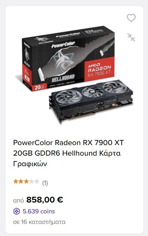Click the Hellhound wolf logo on box

pos(63,61)
